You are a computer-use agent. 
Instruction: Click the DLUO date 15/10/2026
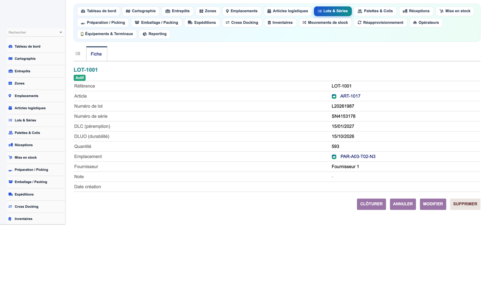point(343,136)
